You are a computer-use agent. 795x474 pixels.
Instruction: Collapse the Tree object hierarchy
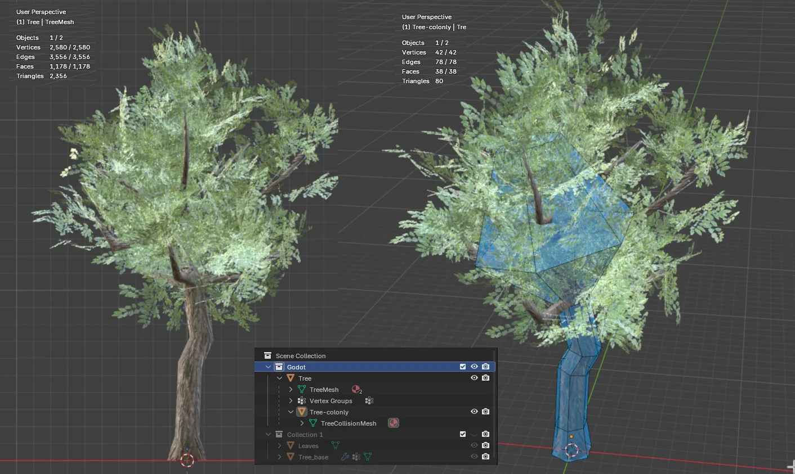[279, 378]
